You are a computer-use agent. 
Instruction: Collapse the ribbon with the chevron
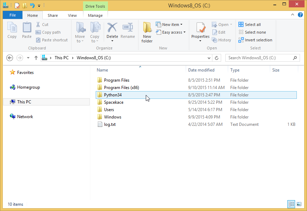tap(293, 15)
